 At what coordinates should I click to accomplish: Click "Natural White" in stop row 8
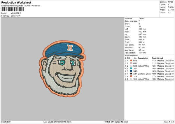click(143, 79)
